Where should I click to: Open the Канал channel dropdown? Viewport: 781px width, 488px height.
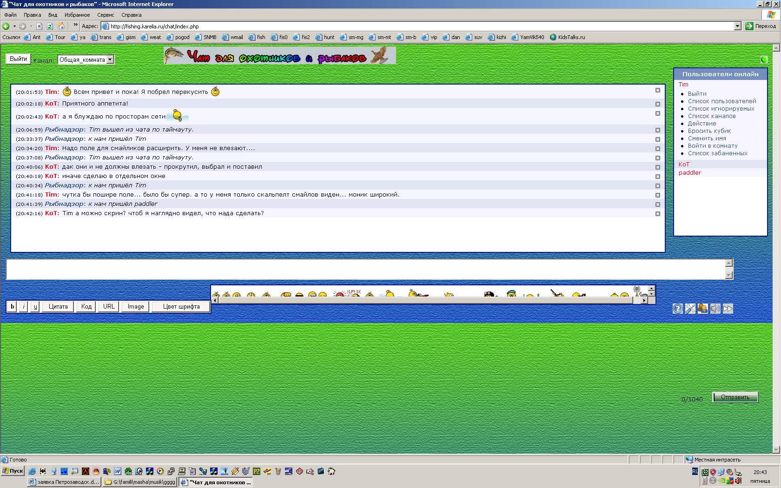pyautogui.click(x=110, y=59)
